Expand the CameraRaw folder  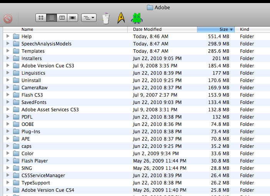pyautogui.click(x=8, y=87)
